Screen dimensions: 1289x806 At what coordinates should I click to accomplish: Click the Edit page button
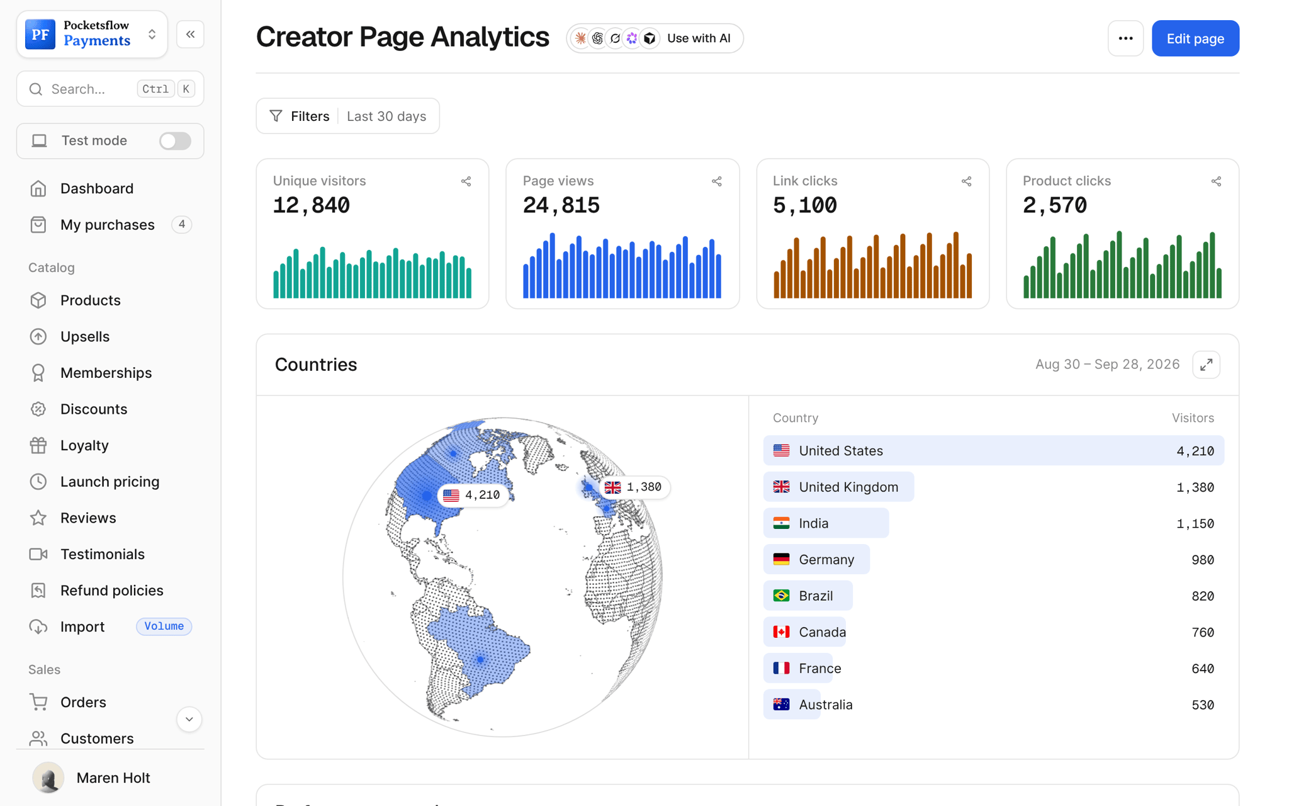(x=1195, y=38)
